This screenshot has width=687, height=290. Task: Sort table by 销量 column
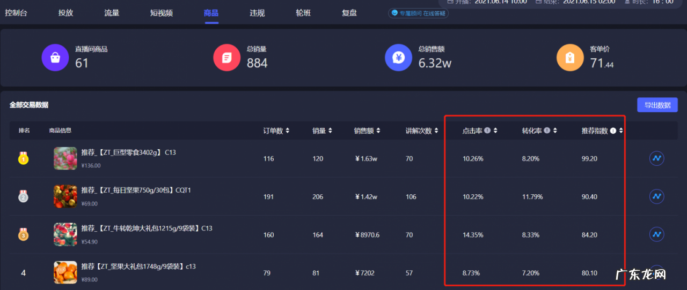[x=330, y=131]
